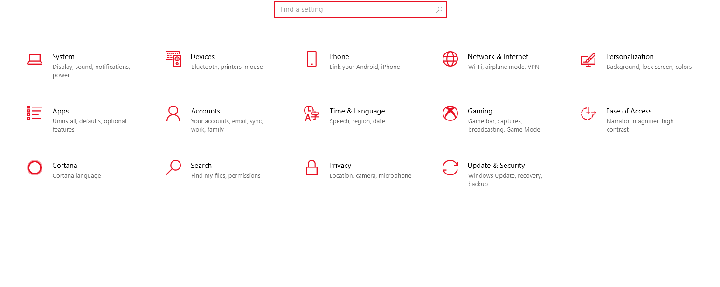The width and height of the screenshot is (720, 287).
Task: Click the Devices icon
Action: [x=173, y=60]
